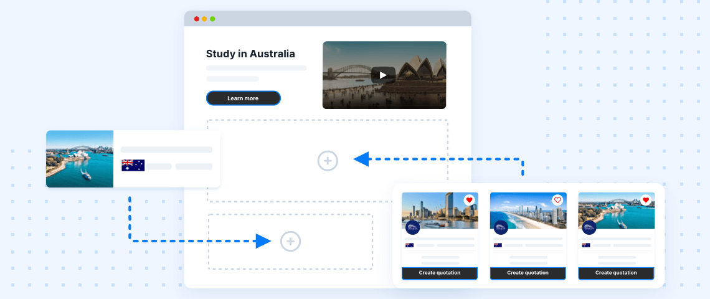710x299 pixels.
Task: Favorite the Gold Coast beach card heart
Action: tap(557, 200)
